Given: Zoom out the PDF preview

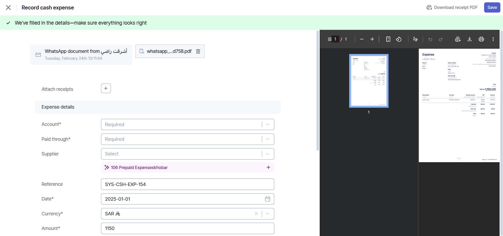Looking at the screenshot, I should point(362,39).
